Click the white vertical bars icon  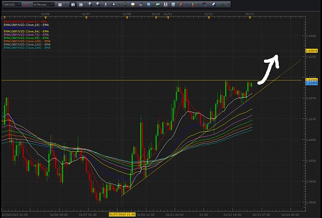click(x=165, y=4)
